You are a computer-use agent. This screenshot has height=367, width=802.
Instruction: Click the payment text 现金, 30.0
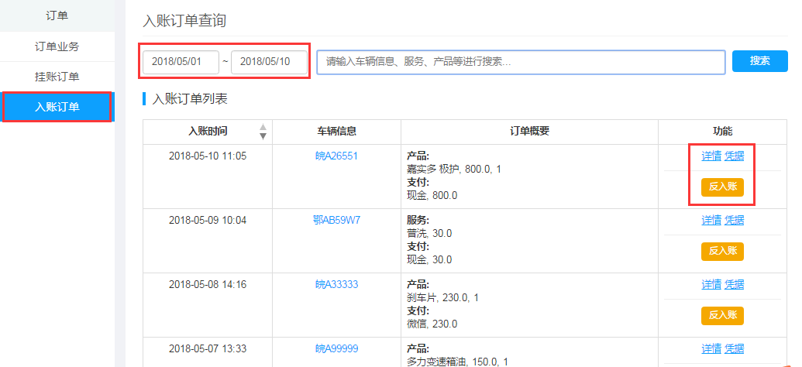coord(429,259)
